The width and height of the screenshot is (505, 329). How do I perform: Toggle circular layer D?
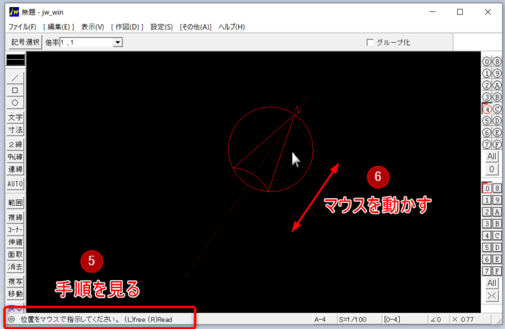click(497, 121)
